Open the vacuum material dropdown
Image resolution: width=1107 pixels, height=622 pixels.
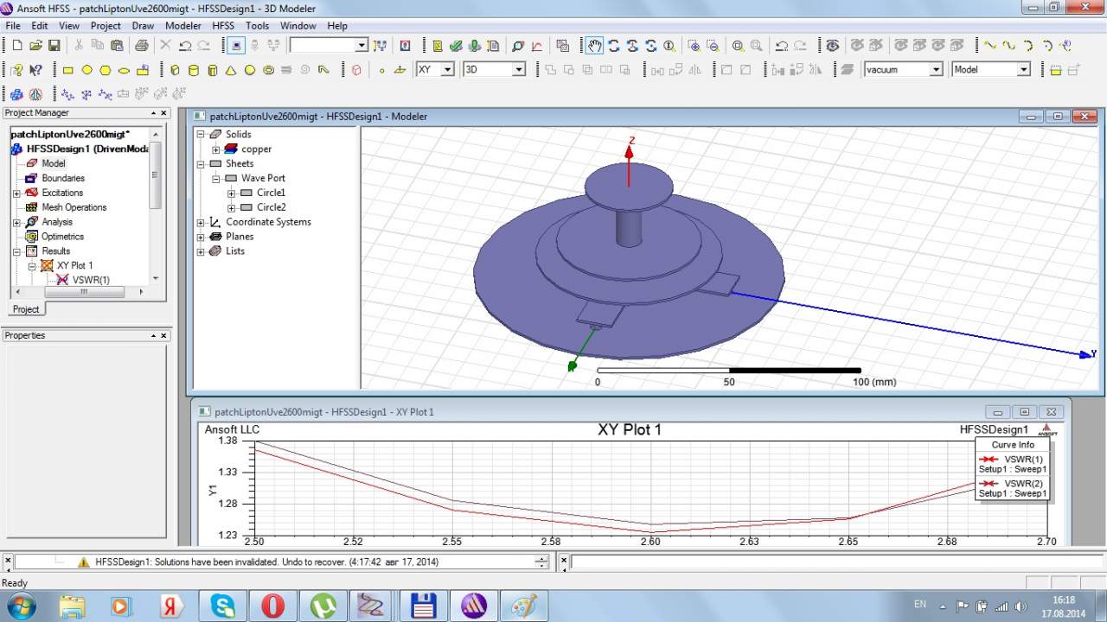pos(936,70)
